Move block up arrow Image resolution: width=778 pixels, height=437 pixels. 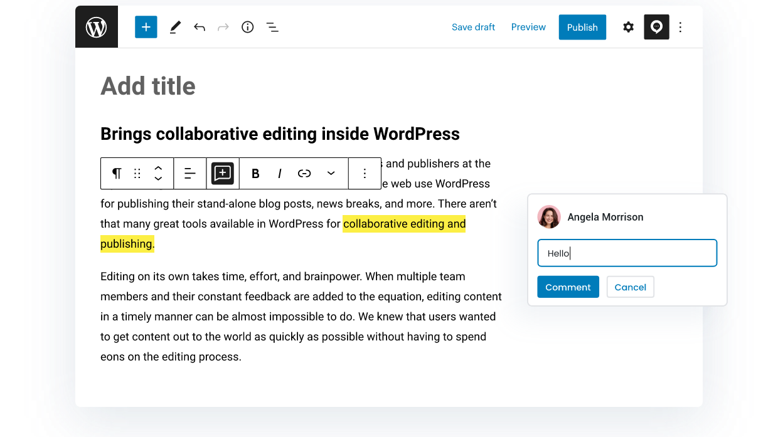tap(158, 168)
